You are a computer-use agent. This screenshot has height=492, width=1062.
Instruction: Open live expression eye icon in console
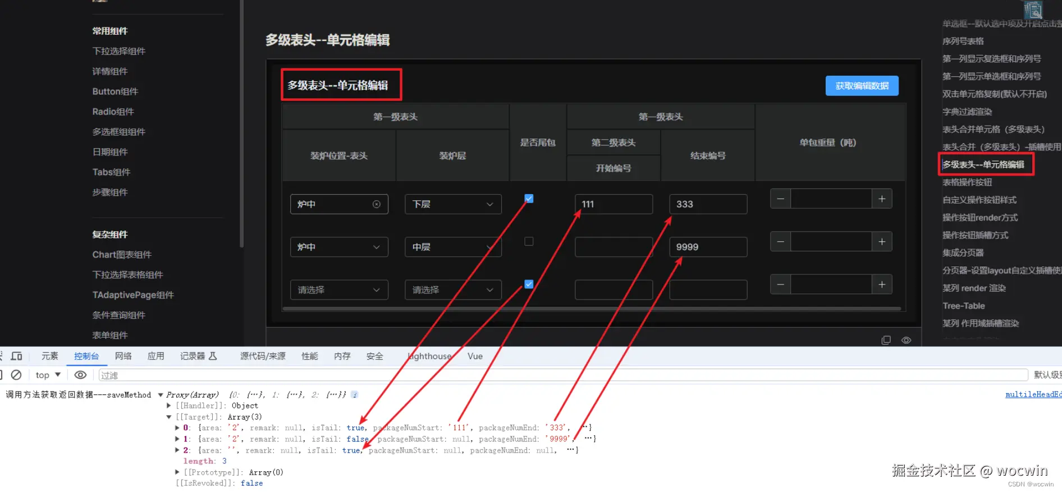click(x=80, y=375)
